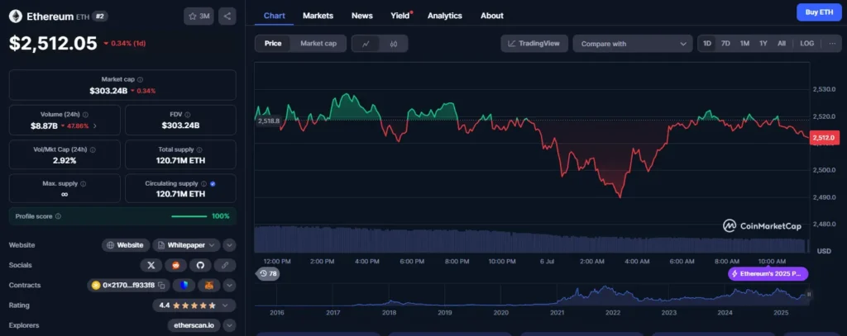Screen dimensions: 847x336
Task: Click Circulating supply info icon
Action: pyautogui.click(x=203, y=183)
